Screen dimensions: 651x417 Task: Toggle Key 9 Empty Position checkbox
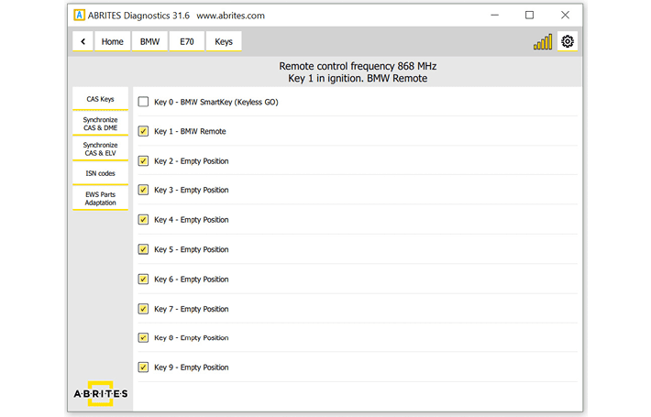pos(143,368)
